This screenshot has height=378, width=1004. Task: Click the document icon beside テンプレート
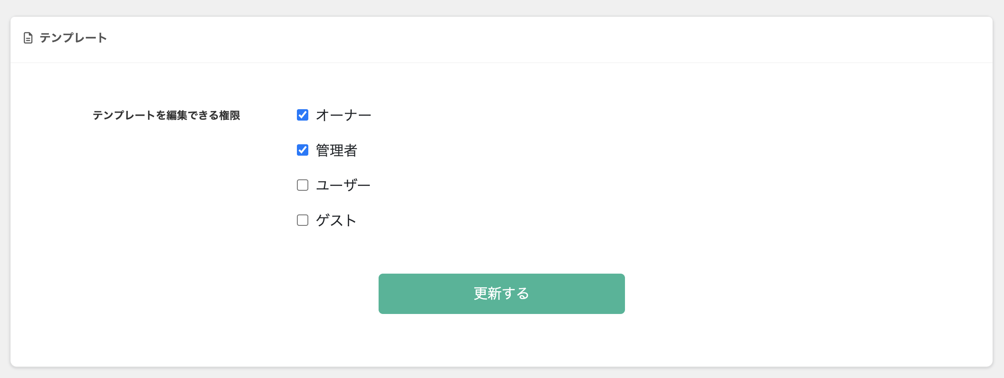pos(28,38)
